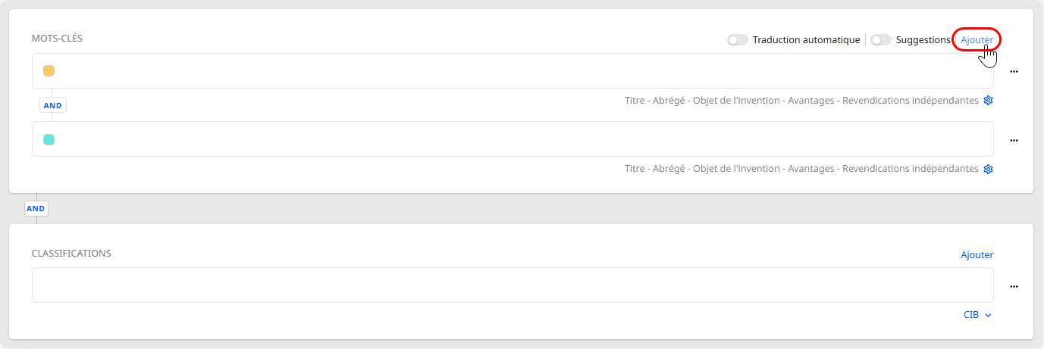
Task: Click the search fields text under first keyword row
Action: coord(801,101)
